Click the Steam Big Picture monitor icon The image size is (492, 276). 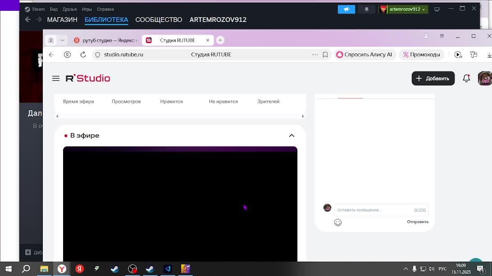click(x=437, y=9)
